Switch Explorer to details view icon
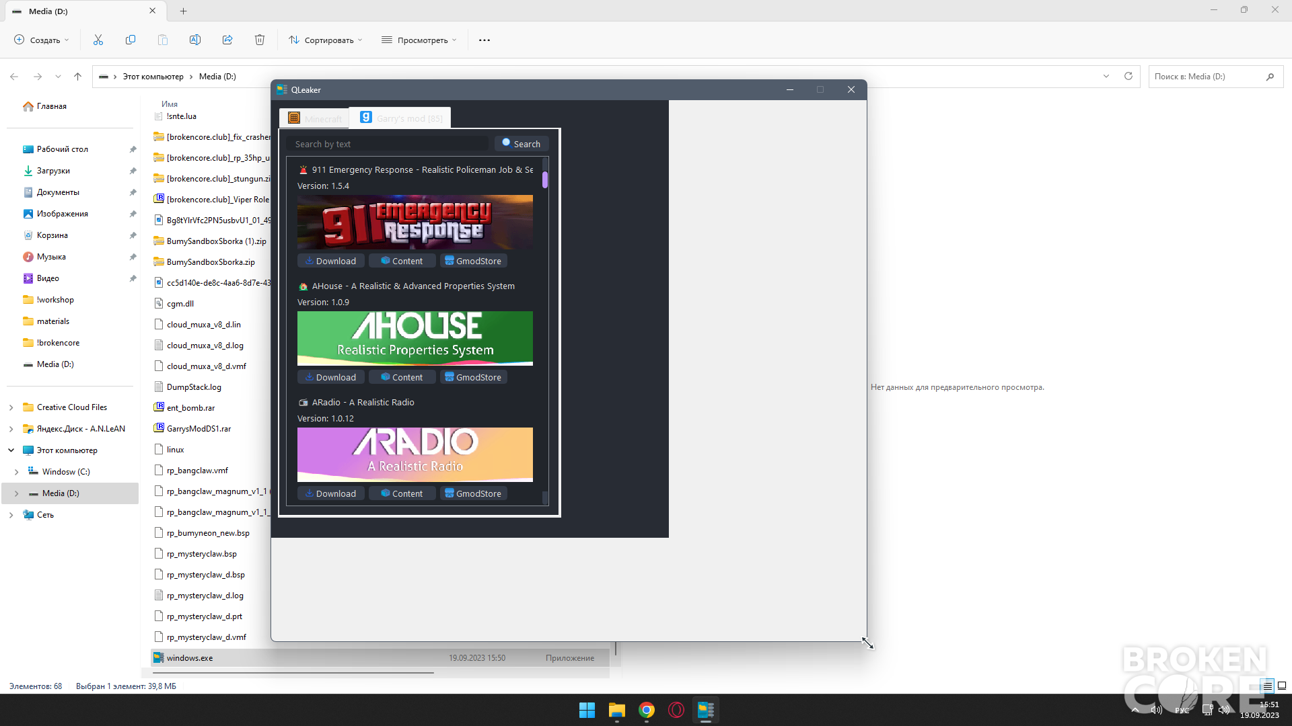 [x=1268, y=686]
